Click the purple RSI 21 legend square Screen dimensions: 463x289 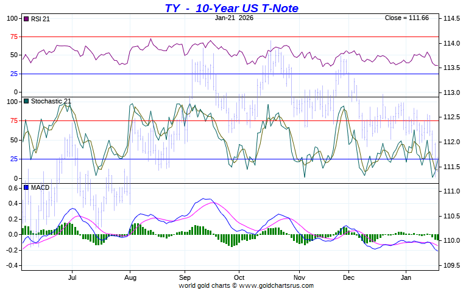click(26, 19)
